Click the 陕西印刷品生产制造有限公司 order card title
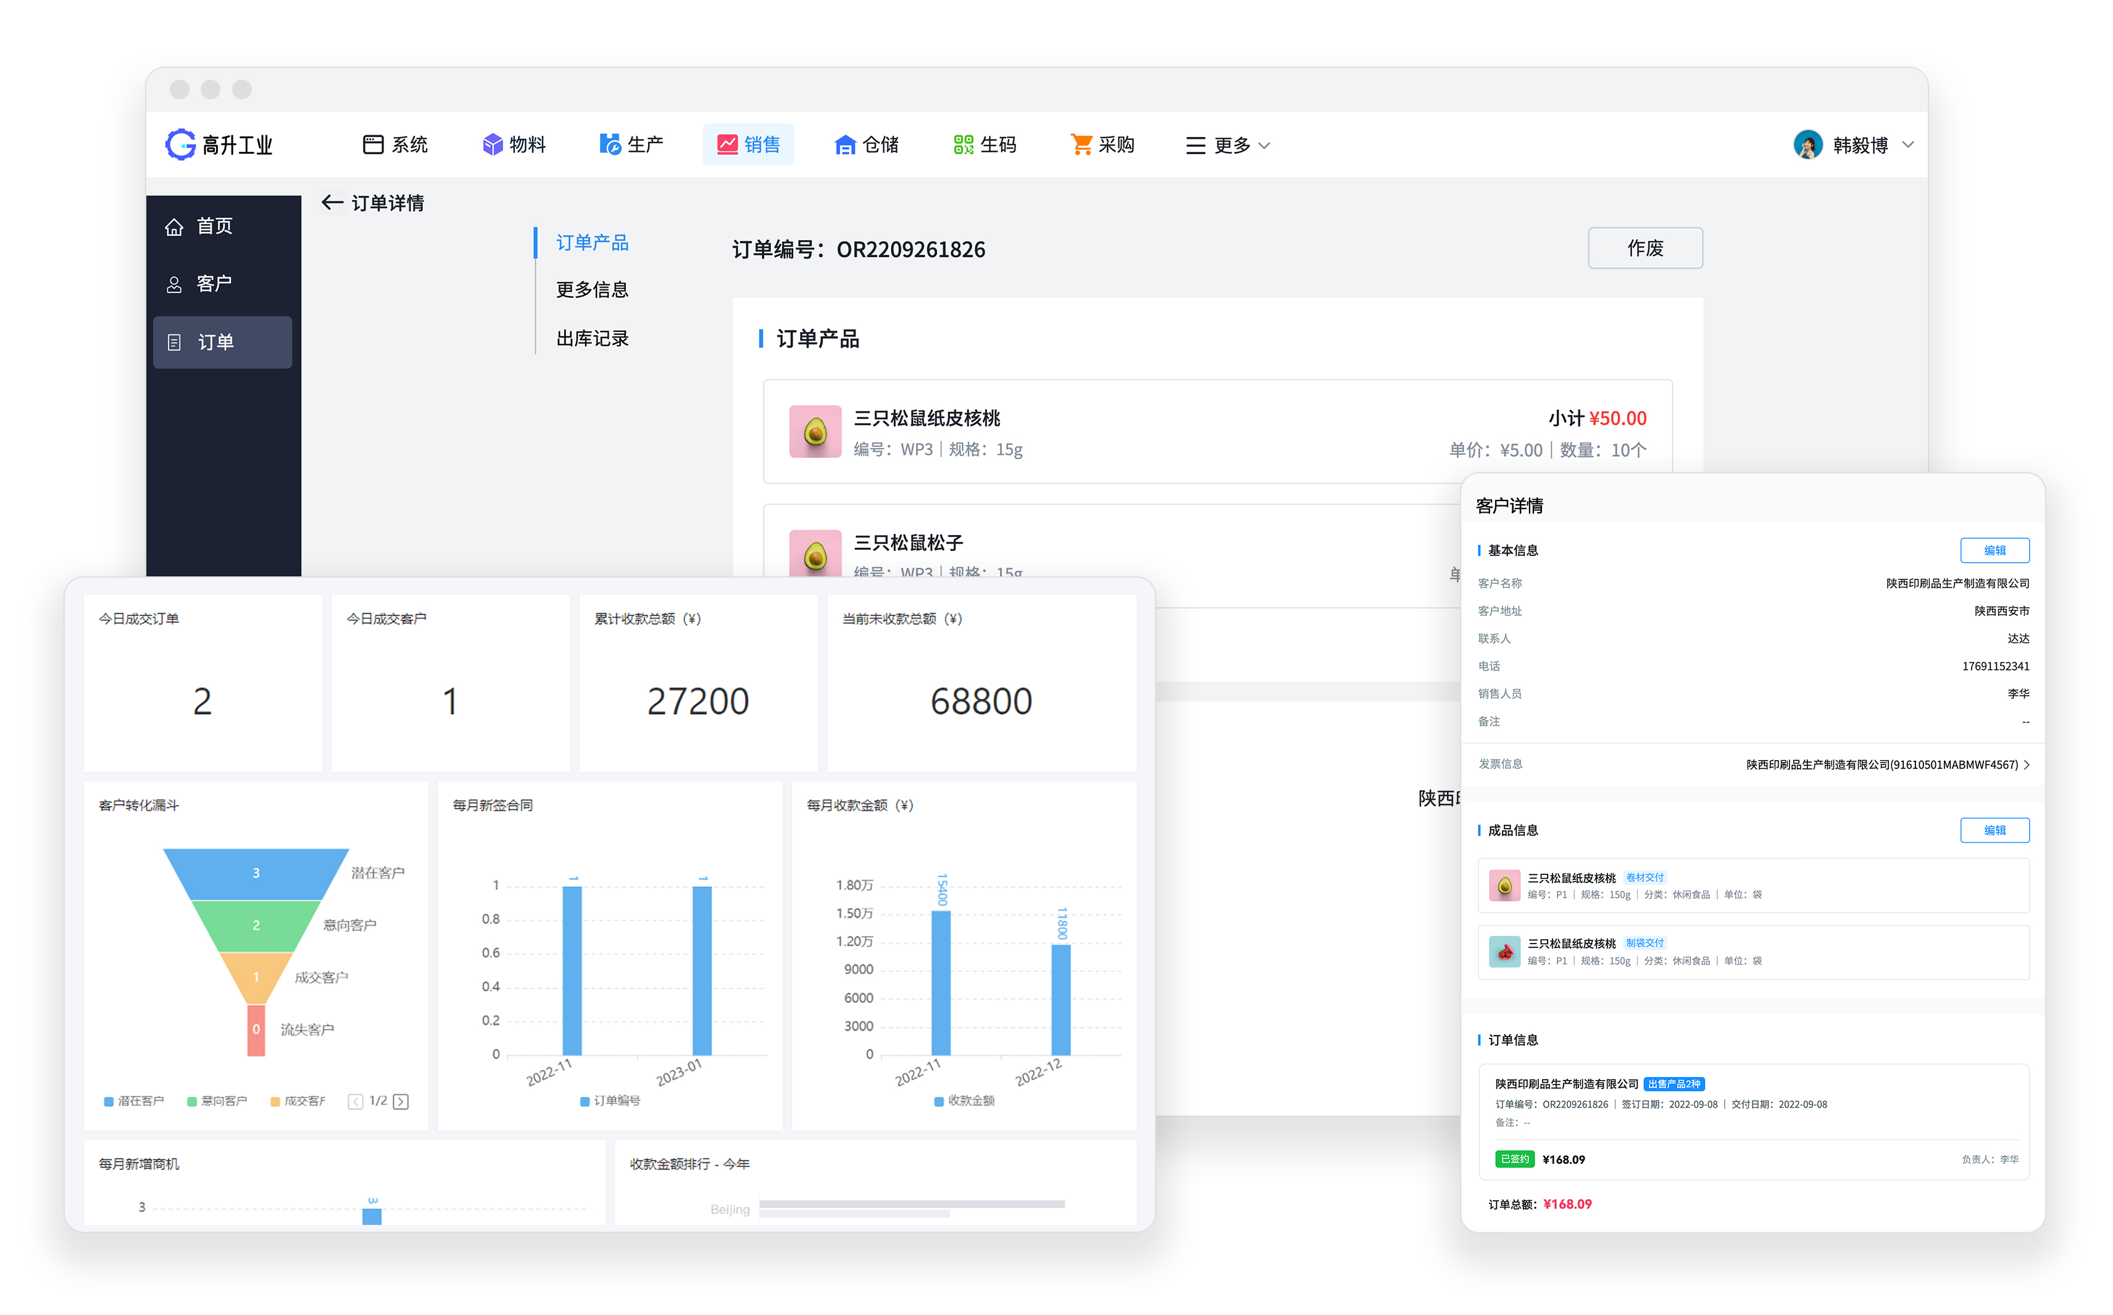The image size is (2113, 1315). [1566, 1084]
